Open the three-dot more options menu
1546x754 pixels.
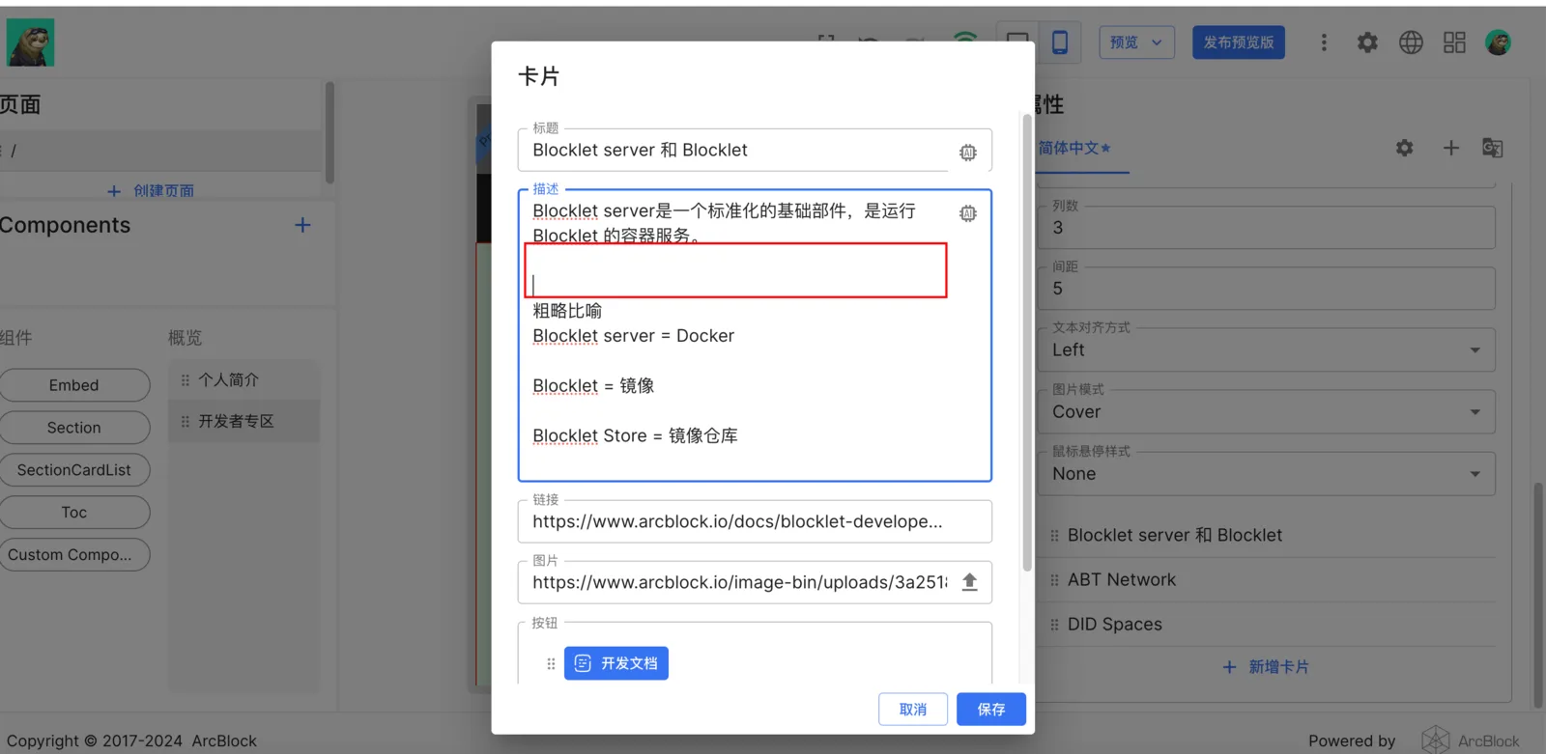[x=1324, y=42]
